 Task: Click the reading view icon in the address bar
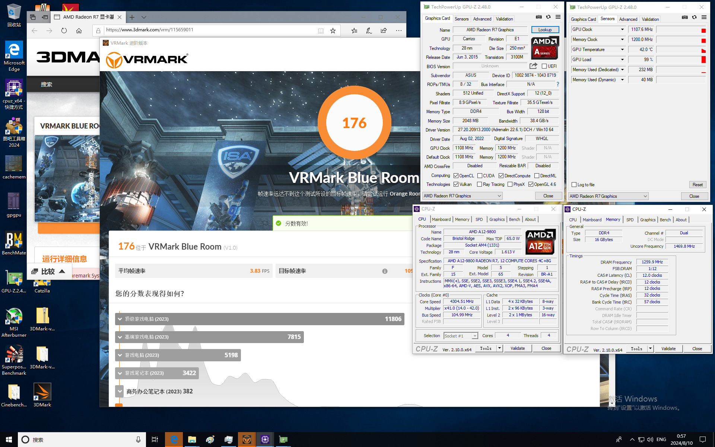click(x=321, y=31)
